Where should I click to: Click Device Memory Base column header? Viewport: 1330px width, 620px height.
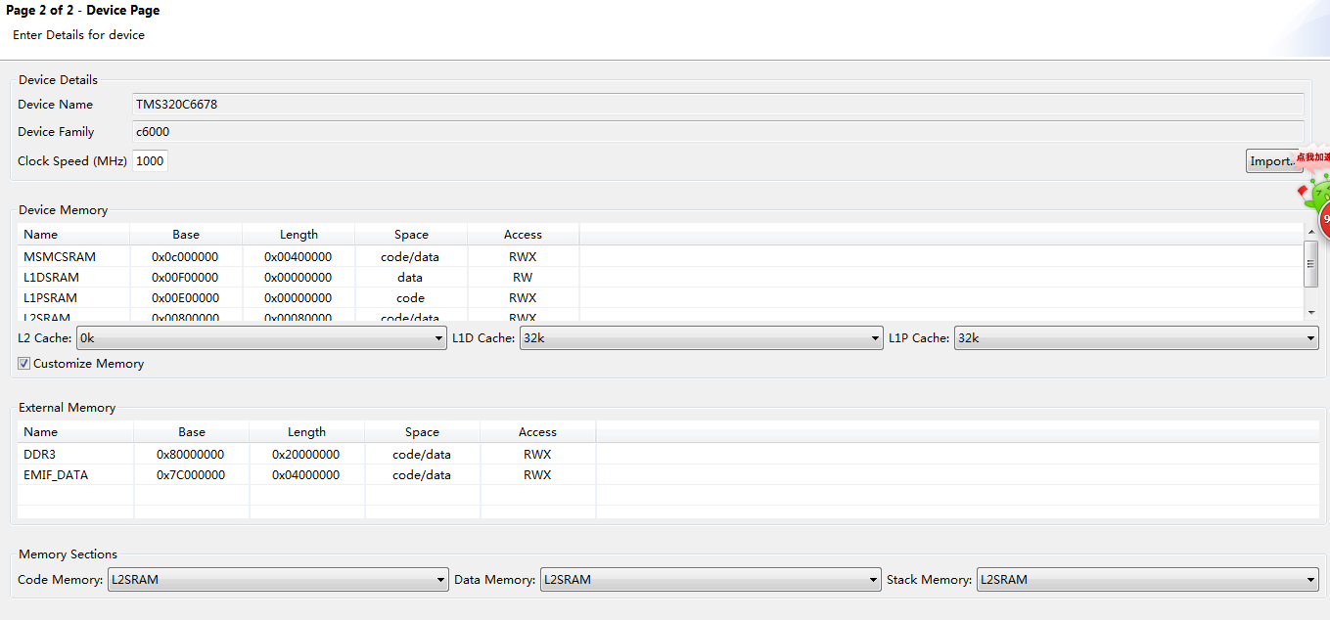[x=186, y=235]
